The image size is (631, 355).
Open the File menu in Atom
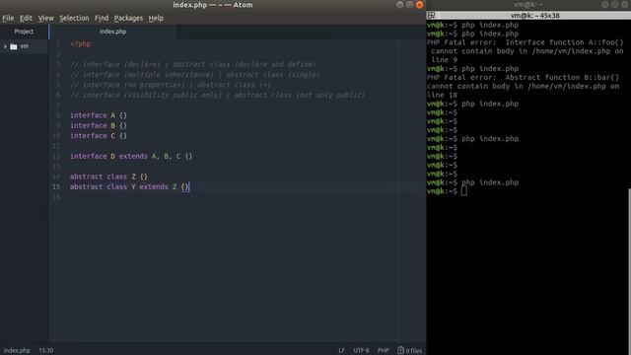point(8,18)
